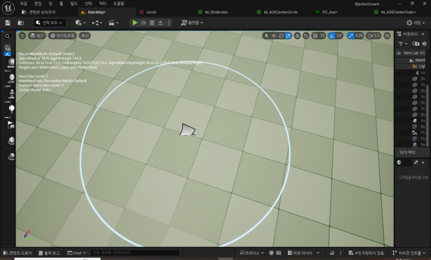Screen dimensions: 431x260
Task: Toggle rotation snapping angle icon
Action: pos(332,35)
